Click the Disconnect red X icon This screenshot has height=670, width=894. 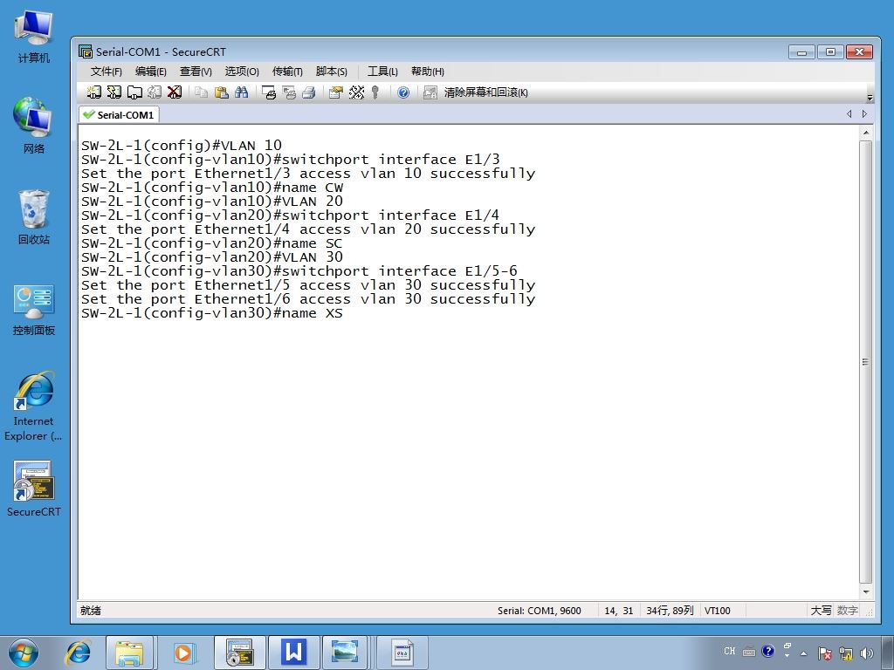point(175,92)
